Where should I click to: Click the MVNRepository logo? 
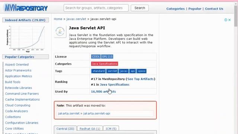26,8
